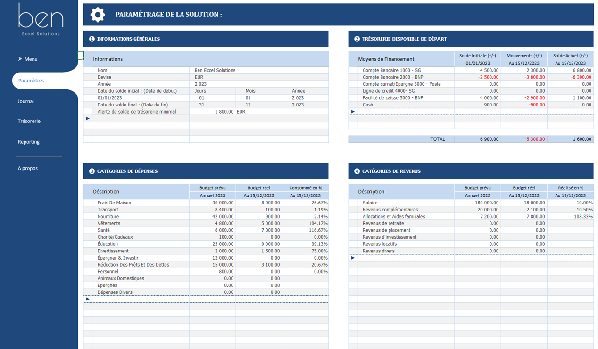598x349 pixels.
Task: Select the "Animaux Domestiques" expense row
Action: [121, 278]
